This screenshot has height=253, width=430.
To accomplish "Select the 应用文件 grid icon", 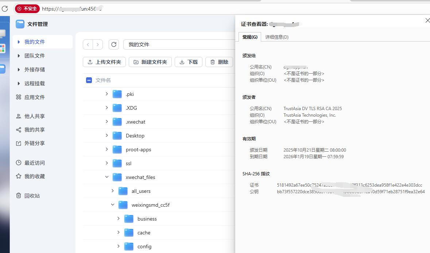I will [18, 97].
